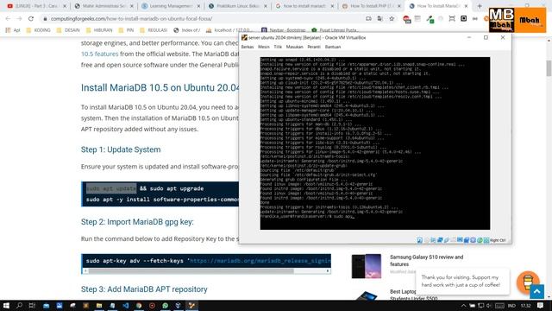
Task: Click the code block horizontal scrollbar
Action: pos(191,270)
